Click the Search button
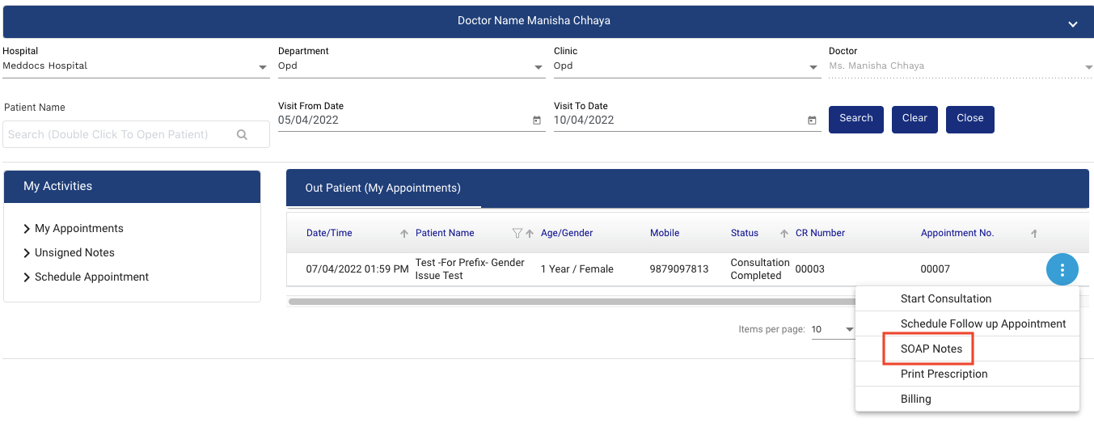 pyautogui.click(x=856, y=119)
